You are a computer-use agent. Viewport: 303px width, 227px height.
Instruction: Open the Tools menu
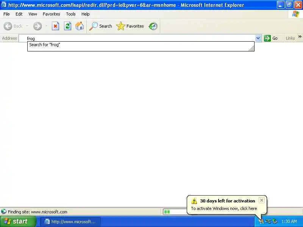(x=71, y=14)
